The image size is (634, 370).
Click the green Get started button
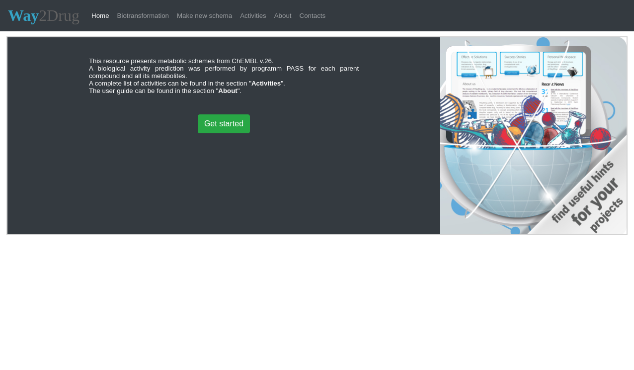(224, 124)
